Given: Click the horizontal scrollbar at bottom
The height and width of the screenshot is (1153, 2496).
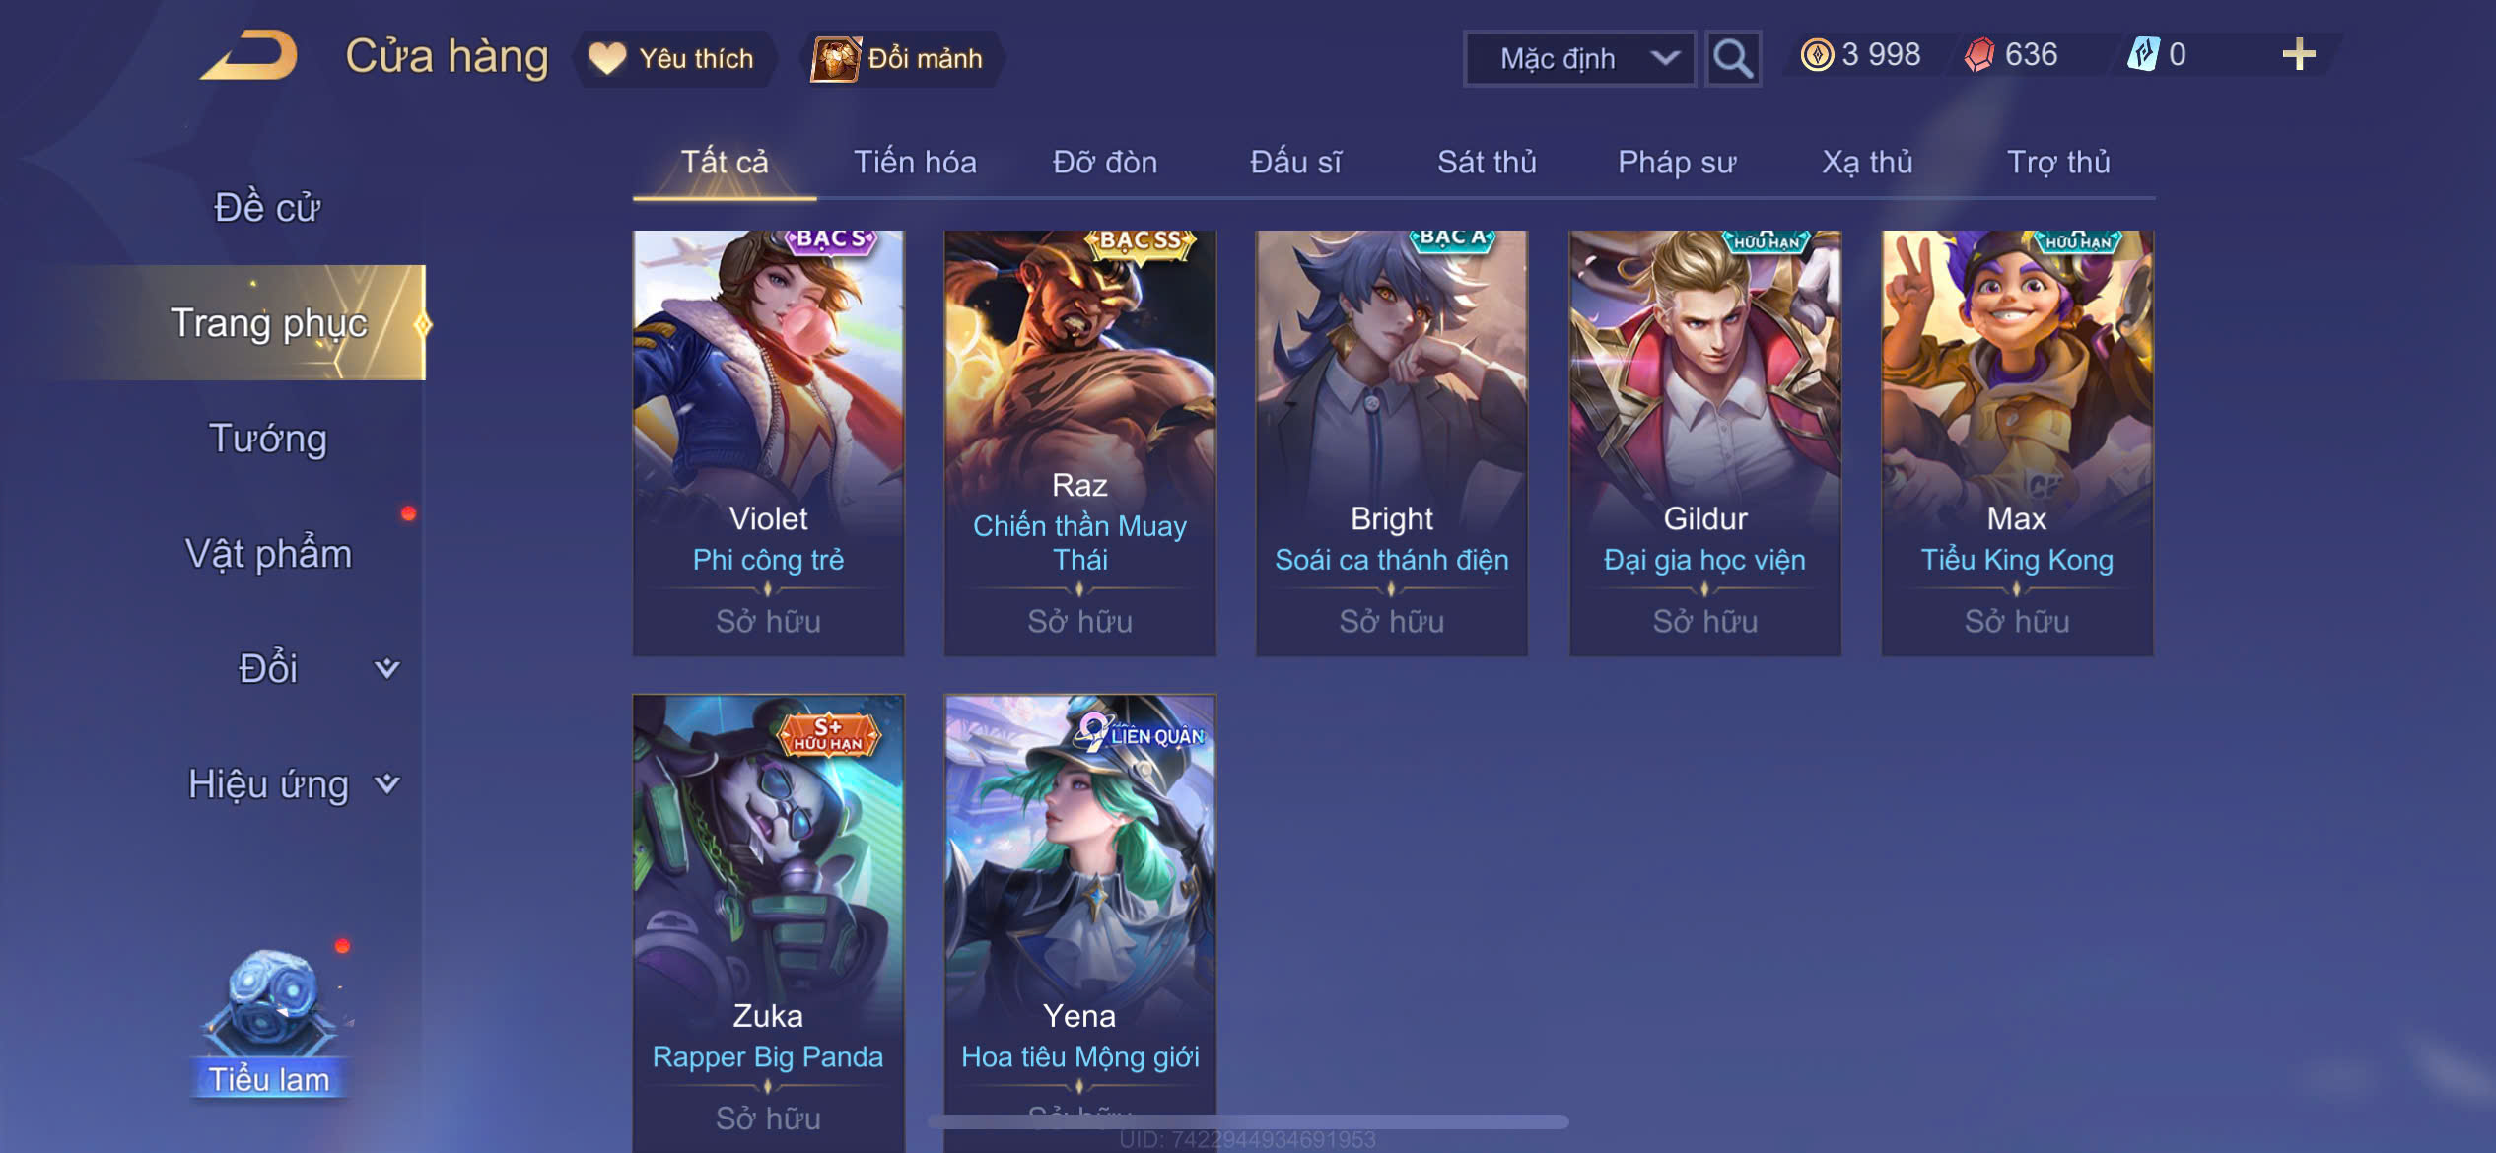Looking at the screenshot, I should click(x=1248, y=1121).
